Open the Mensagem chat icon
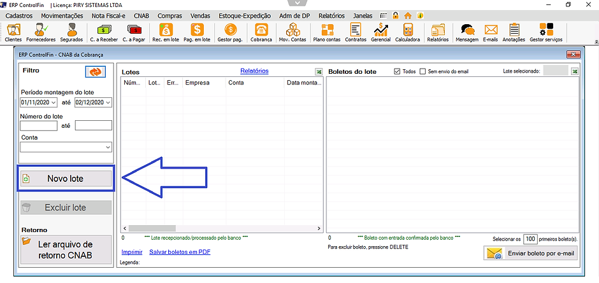599x283 pixels. click(467, 32)
